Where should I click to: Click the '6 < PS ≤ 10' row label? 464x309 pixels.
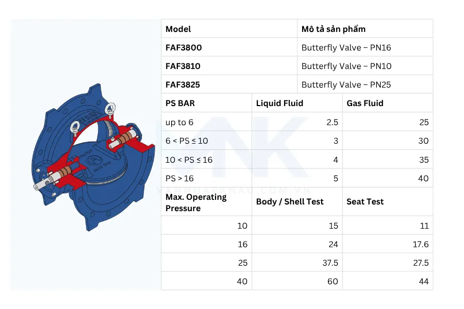[187, 141]
